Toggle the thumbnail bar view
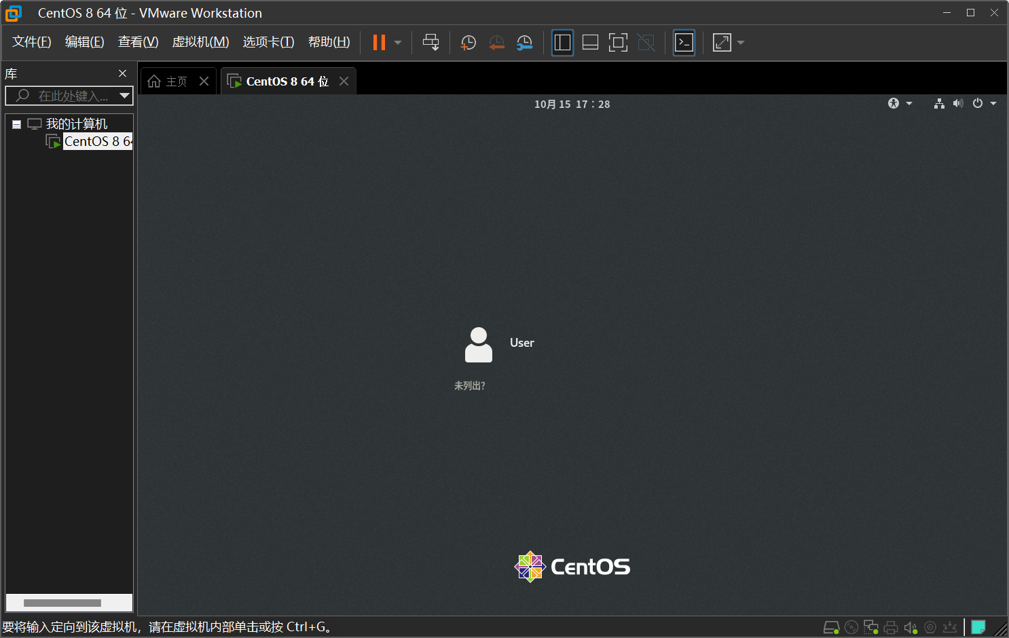1009x638 pixels. coord(590,43)
